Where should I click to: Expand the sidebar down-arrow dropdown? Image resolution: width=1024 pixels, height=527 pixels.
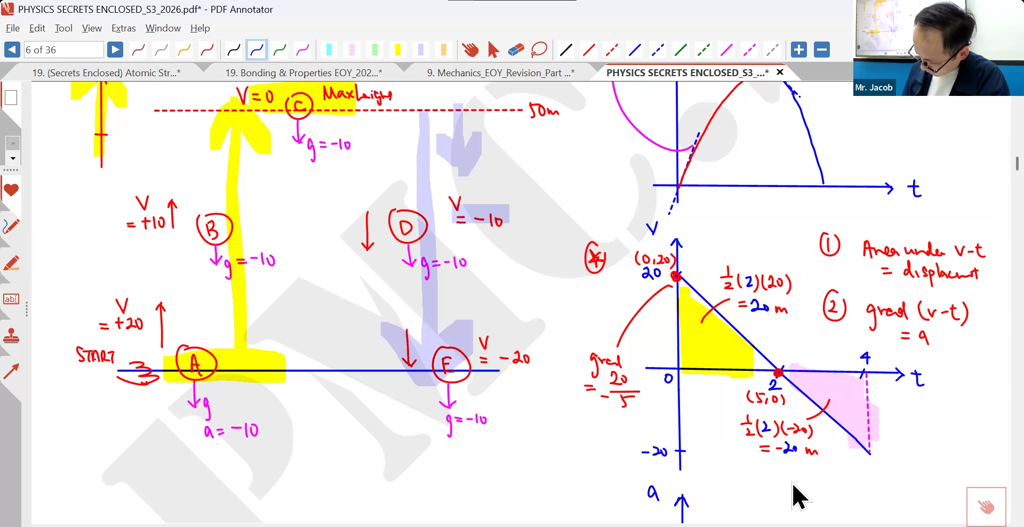[x=13, y=158]
